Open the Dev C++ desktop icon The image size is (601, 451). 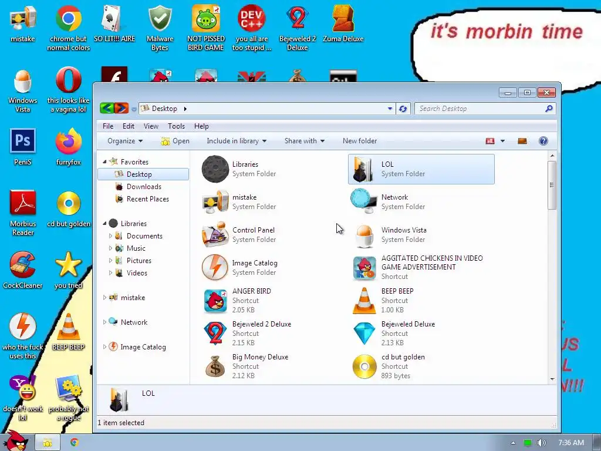[x=251, y=28]
